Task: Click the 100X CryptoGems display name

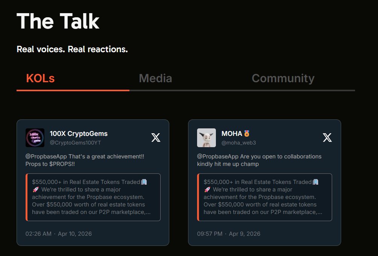Action: pos(79,134)
